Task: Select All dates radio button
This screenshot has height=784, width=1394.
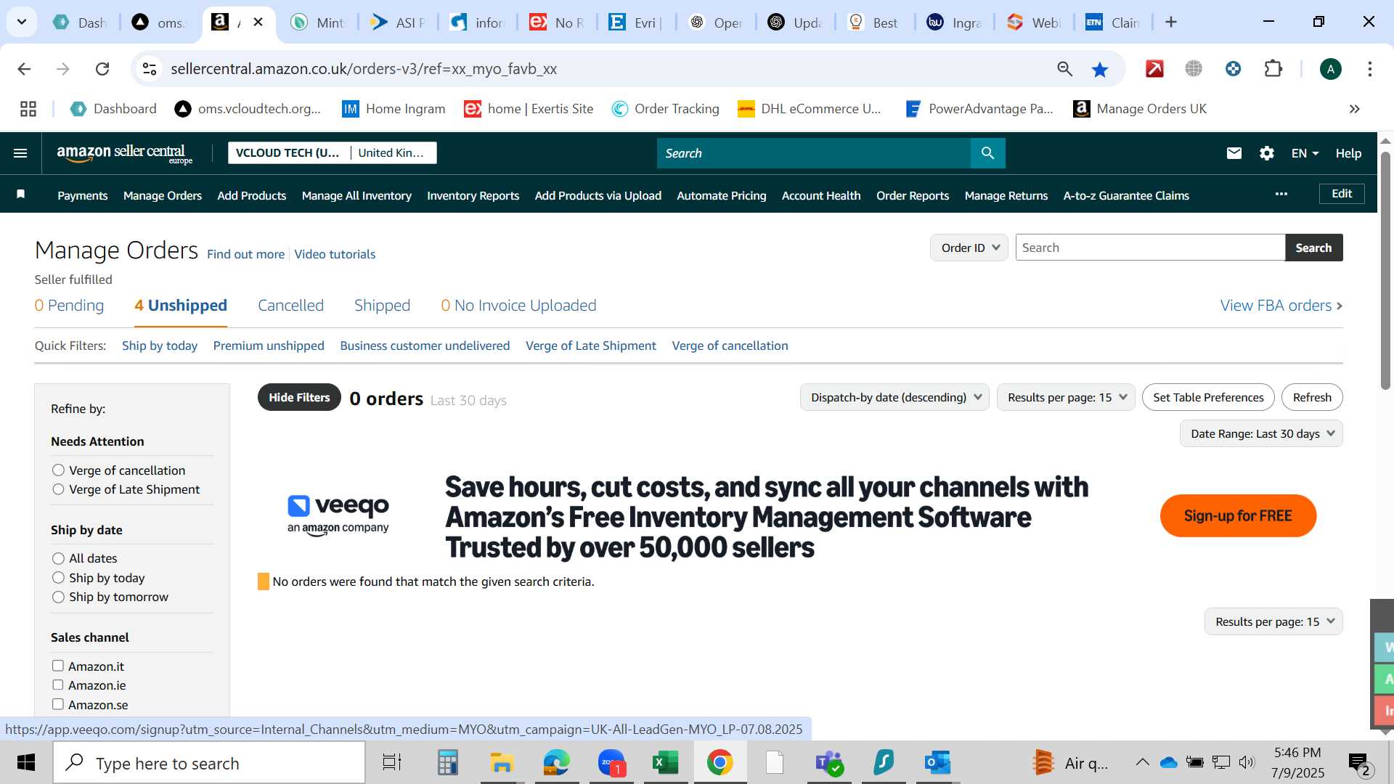Action: tap(59, 558)
